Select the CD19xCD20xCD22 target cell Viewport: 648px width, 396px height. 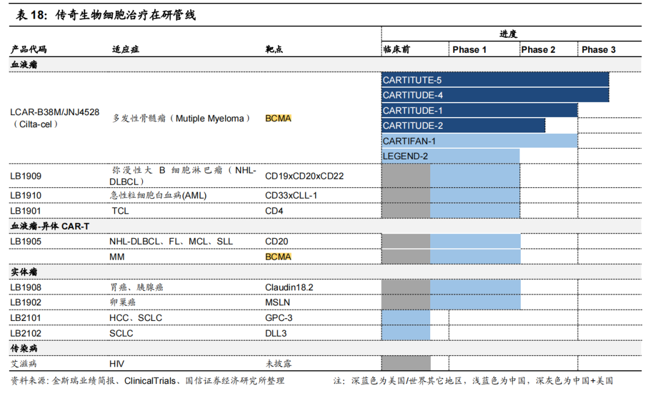click(x=304, y=176)
